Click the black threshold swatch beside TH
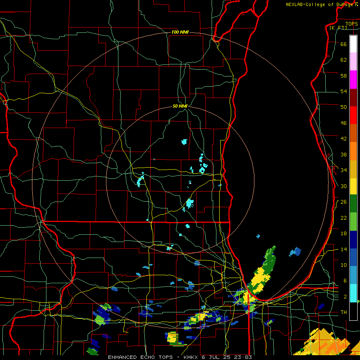360x360 pixels. 353,311
